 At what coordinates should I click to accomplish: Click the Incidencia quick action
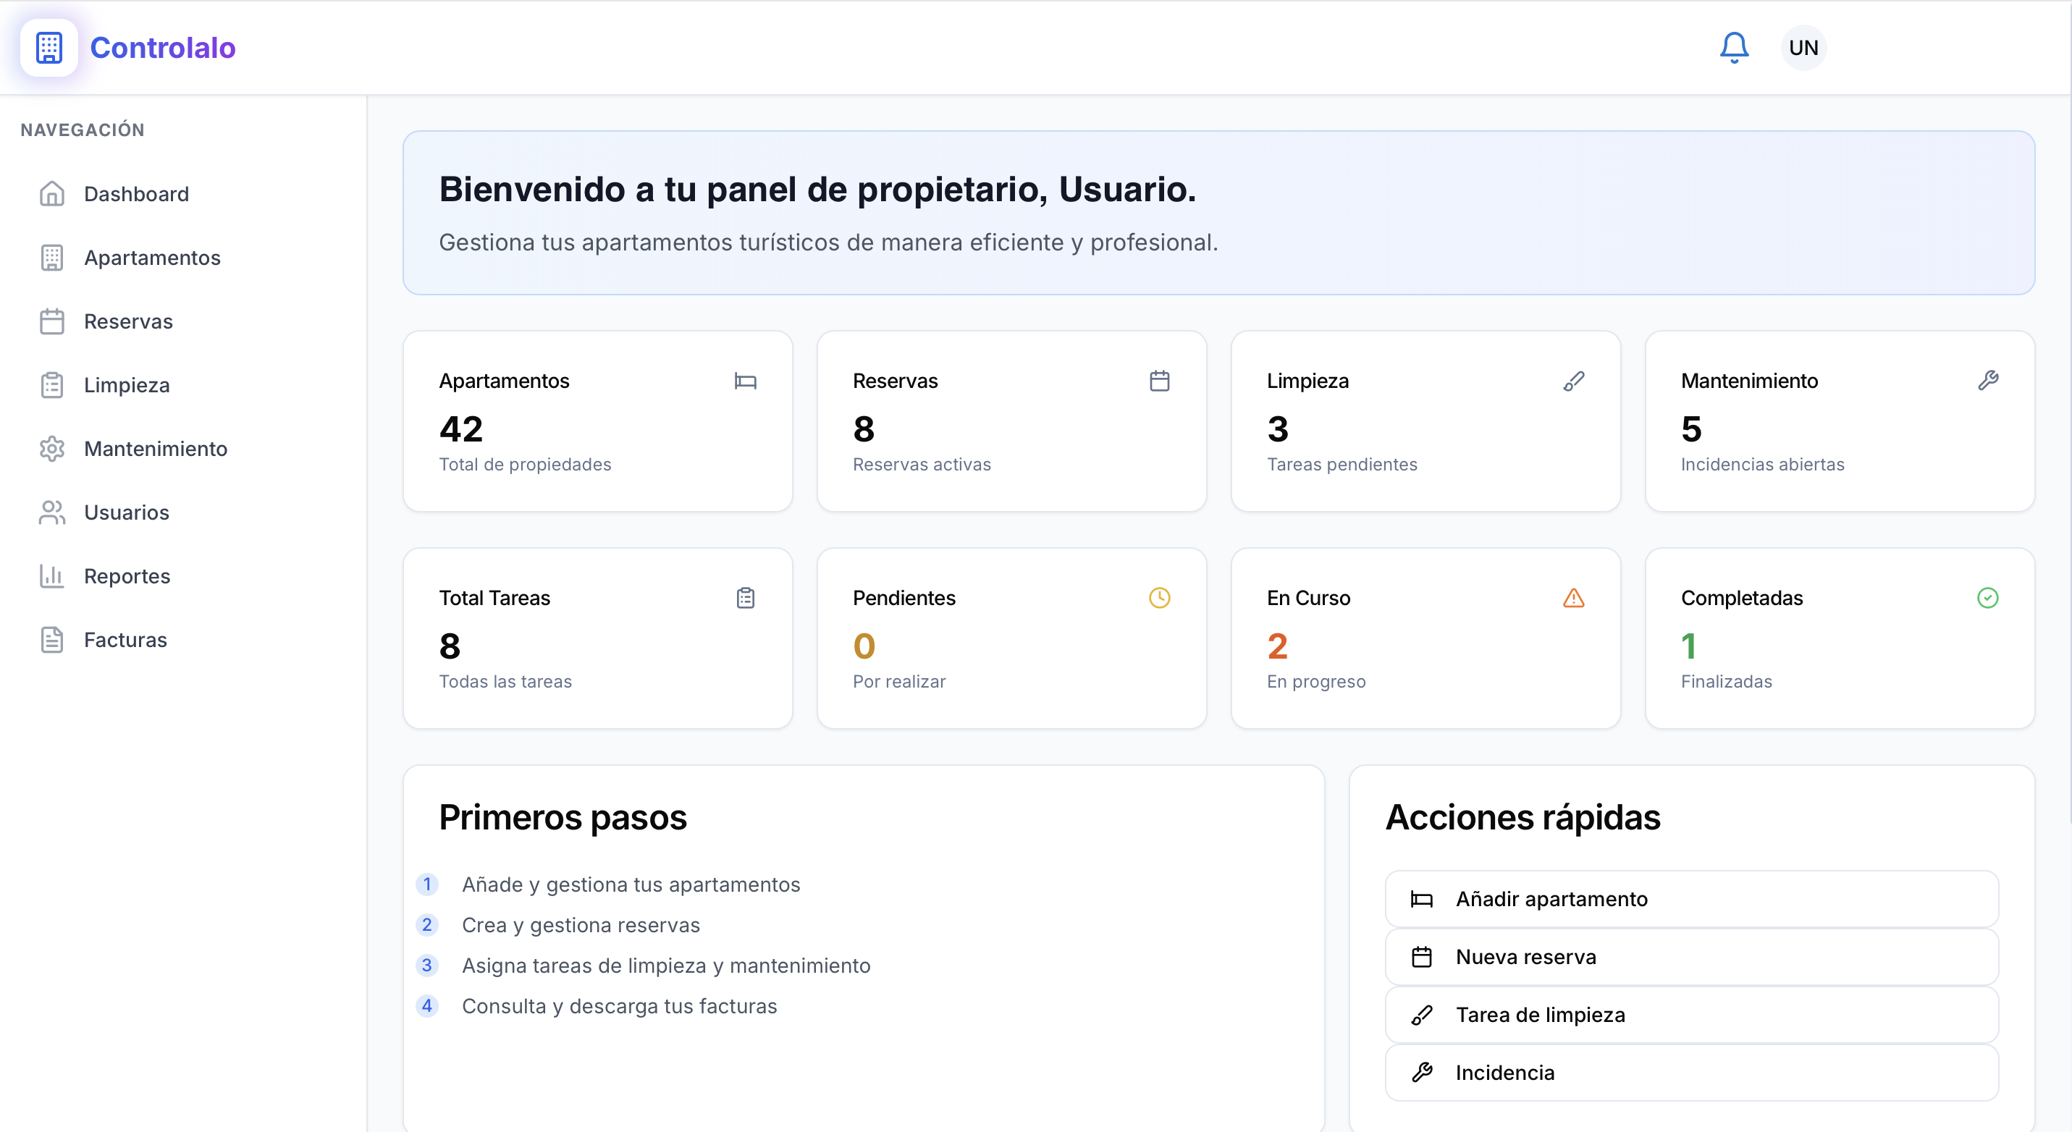pos(1691,1073)
